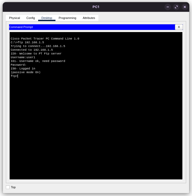The height and width of the screenshot is (196, 192).
Task: Click the Command Prompt title bar
Action: (x=92, y=27)
